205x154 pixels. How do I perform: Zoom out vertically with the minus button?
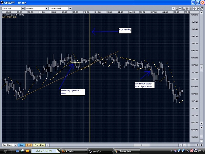[202, 141]
